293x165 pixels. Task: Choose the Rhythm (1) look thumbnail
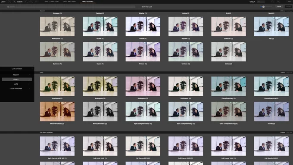186,26
